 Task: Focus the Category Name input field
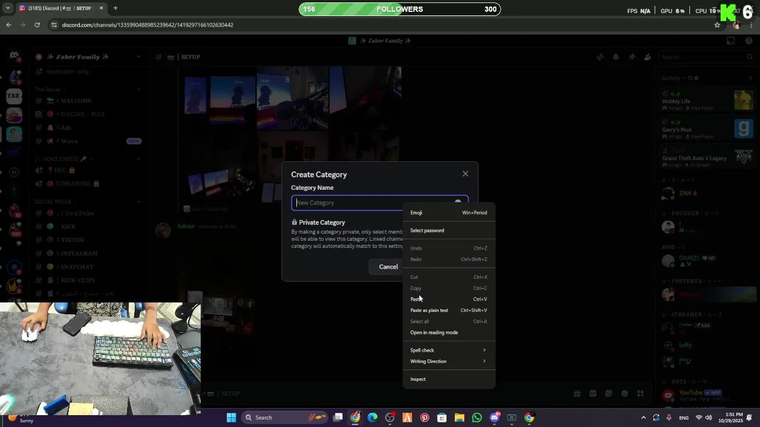pos(379,203)
